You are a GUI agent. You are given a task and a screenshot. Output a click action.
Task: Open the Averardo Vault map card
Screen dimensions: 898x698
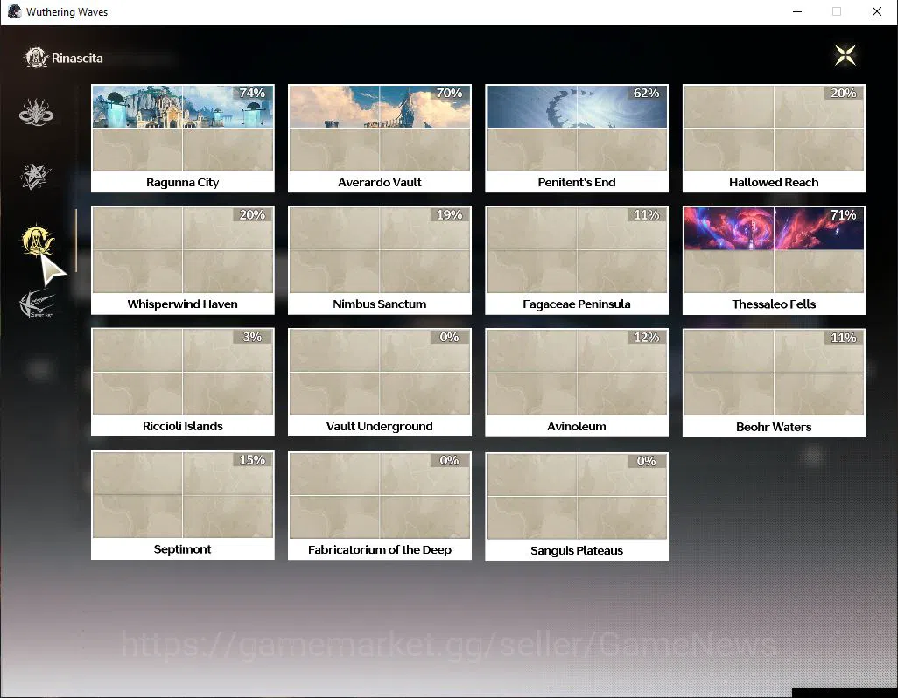point(380,138)
